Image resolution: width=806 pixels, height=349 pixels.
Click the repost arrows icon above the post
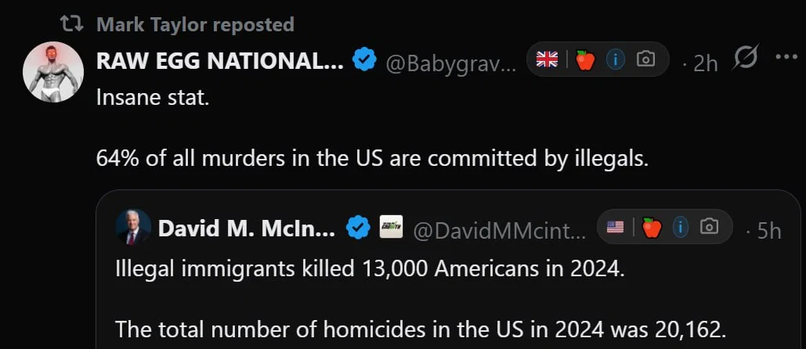(71, 24)
